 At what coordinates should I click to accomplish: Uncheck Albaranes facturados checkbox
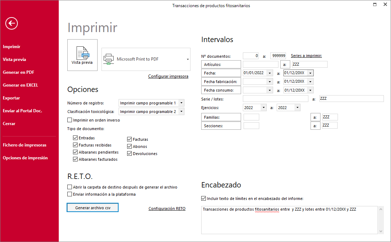coord(75,159)
